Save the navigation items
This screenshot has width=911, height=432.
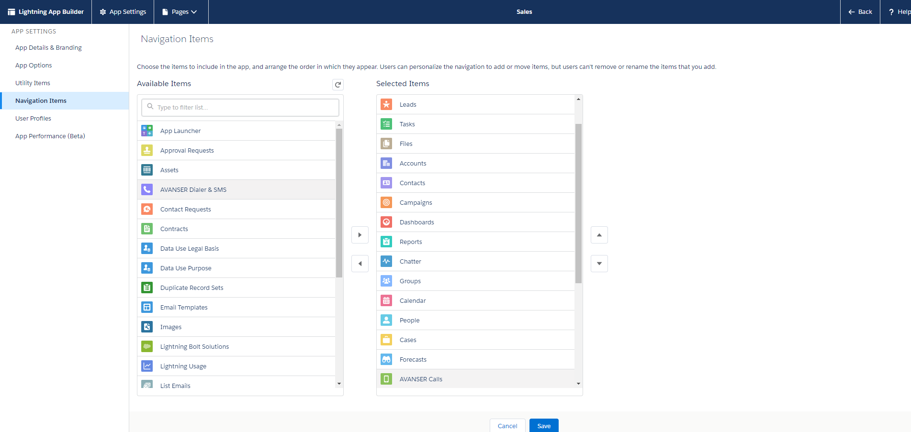pyautogui.click(x=544, y=425)
